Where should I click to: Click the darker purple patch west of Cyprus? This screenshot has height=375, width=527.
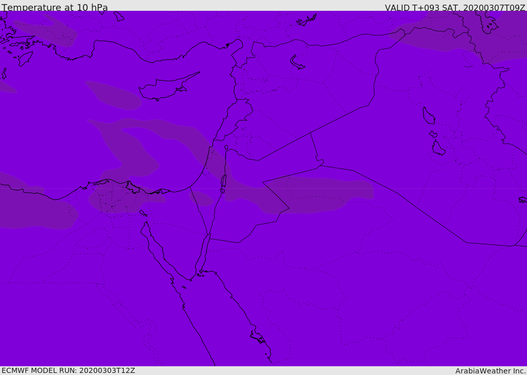click(113, 95)
